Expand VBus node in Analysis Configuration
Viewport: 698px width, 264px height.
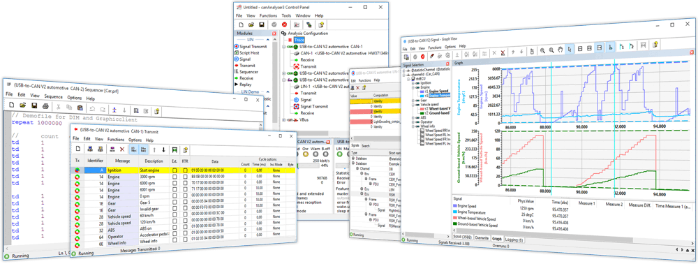(x=283, y=119)
